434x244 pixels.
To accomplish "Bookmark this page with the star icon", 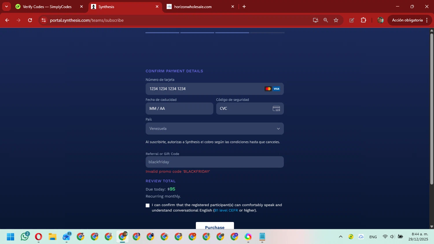I will pos(336,20).
